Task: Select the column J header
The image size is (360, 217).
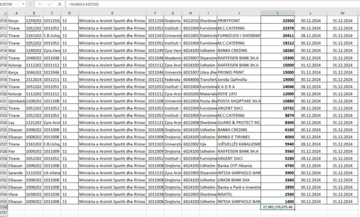Action: click(239, 13)
